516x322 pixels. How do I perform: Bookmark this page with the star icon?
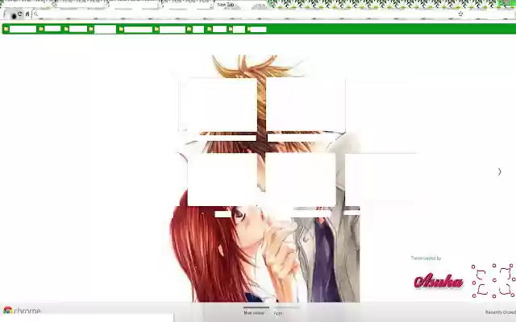pyautogui.click(x=460, y=14)
